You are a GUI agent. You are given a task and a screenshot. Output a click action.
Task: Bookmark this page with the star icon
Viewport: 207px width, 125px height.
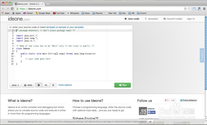coord(189,9)
